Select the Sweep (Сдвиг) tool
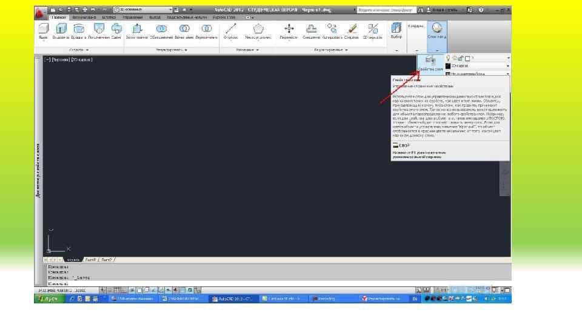This screenshot has height=327, width=582. pos(116,31)
